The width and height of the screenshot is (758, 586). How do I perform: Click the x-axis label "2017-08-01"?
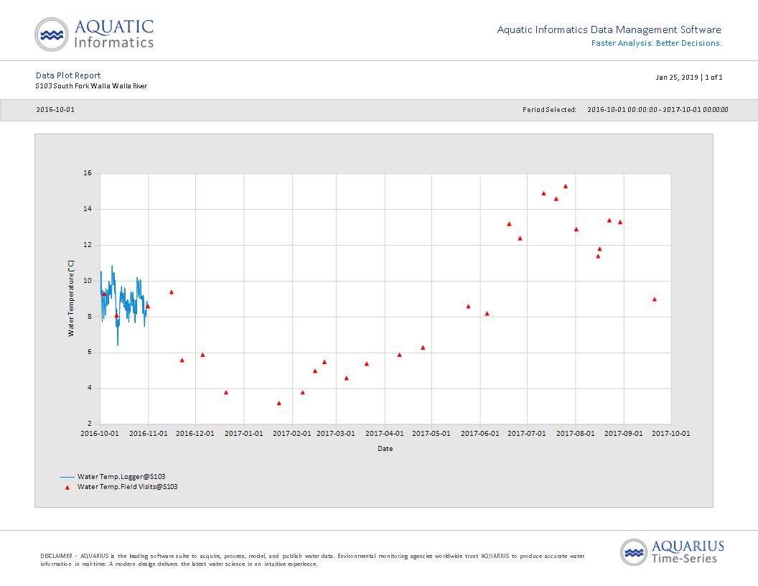[576, 434]
